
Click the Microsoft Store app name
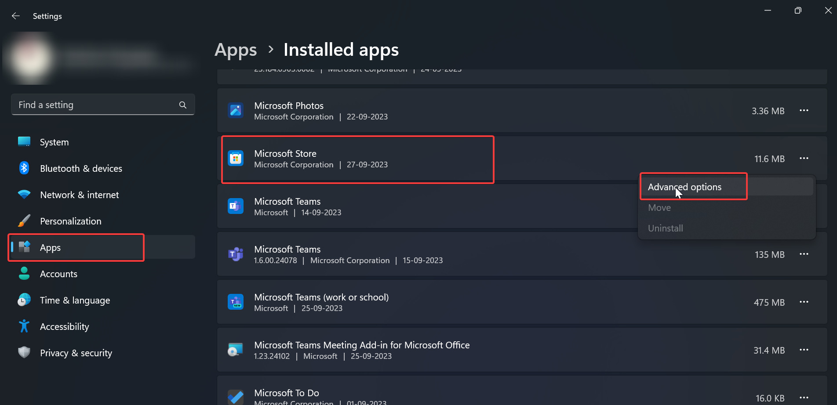coord(285,153)
